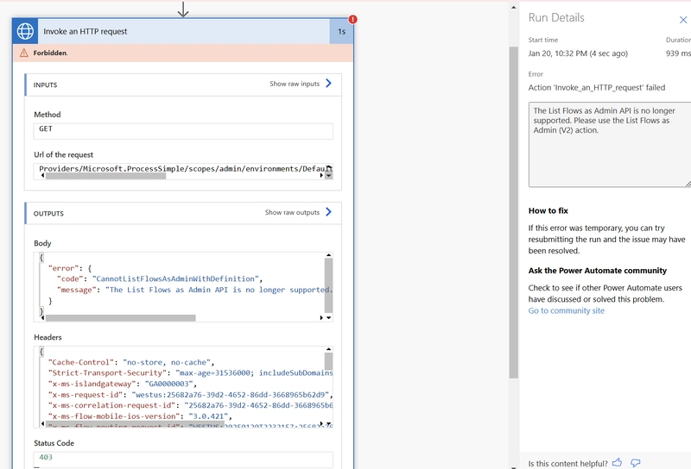
Task: Click the "x-ms-islandgateway" header line
Action: (x=122, y=384)
